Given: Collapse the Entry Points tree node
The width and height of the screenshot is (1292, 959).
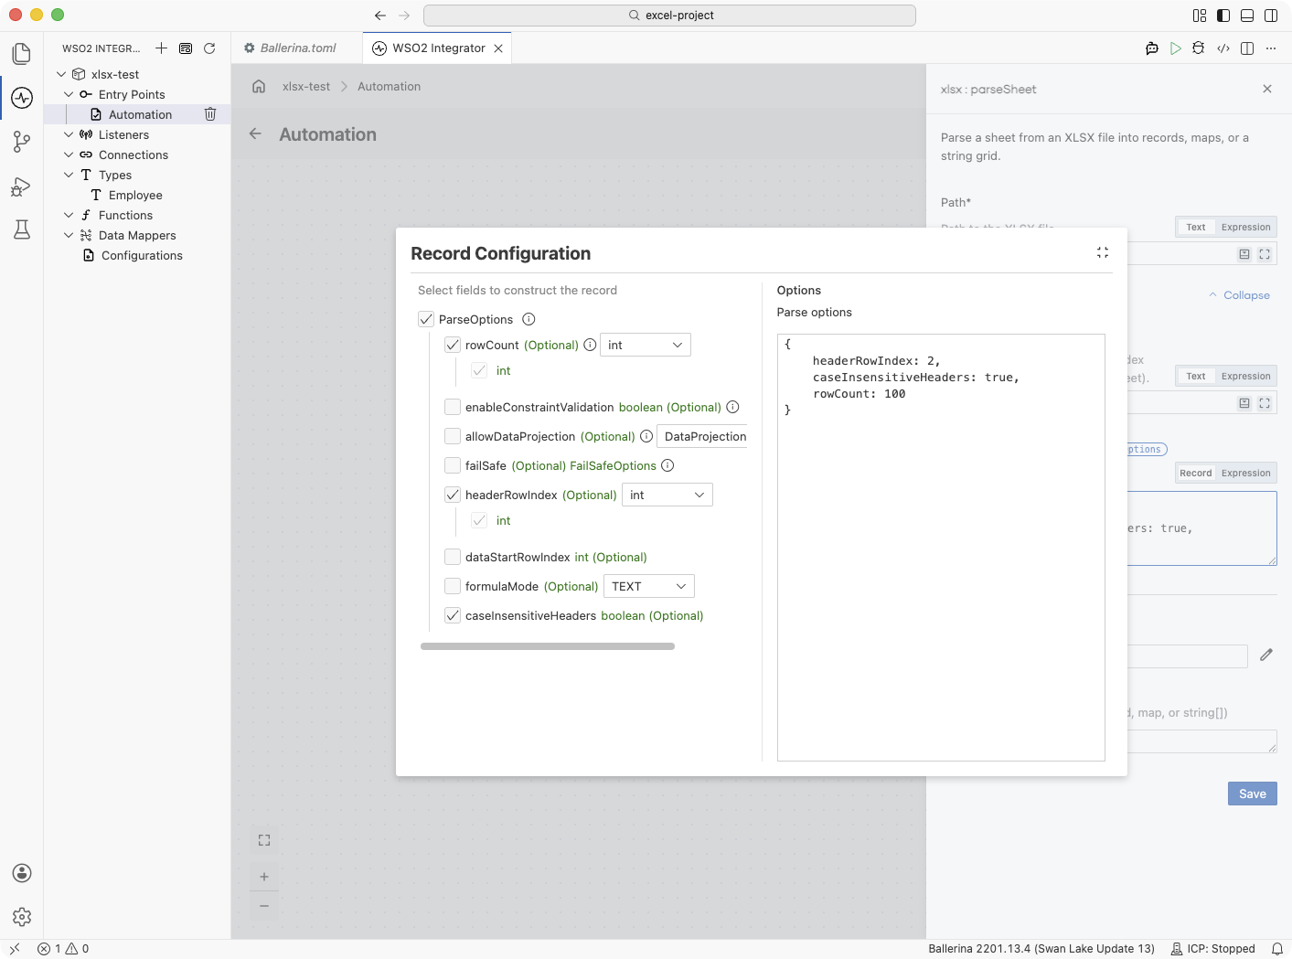Looking at the screenshot, I should click(69, 94).
